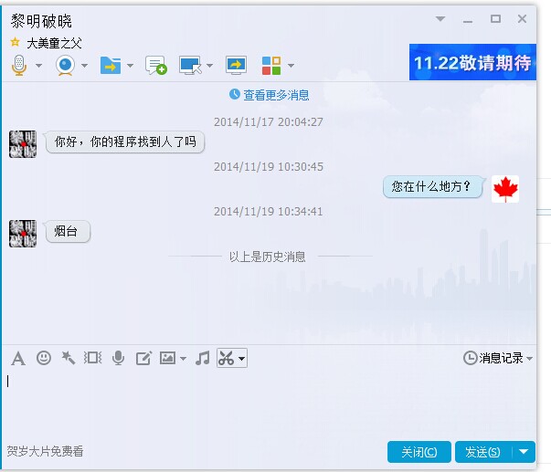Click the 关闭(C) close button
This screenshot has height=472, width=551.
coord(419,452)
